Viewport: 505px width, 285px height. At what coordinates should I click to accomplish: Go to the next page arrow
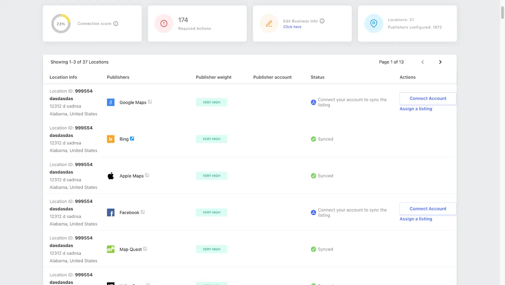(440, 62)
